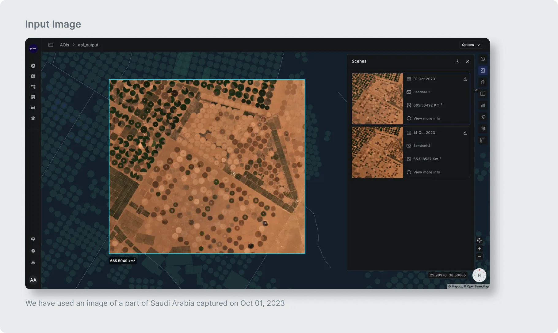Screen dimensions: 558x333
Task: Open the OpenStreetMap attribution link
Action: click(476, 286)
